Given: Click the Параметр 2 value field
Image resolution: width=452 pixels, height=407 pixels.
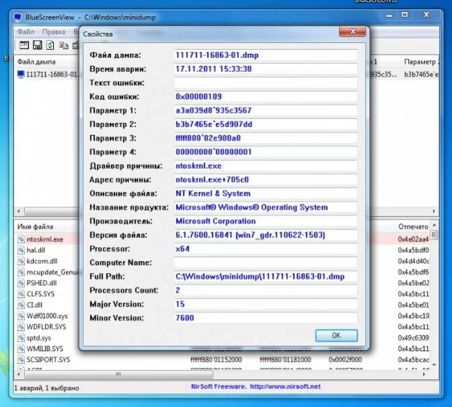Looking at the screenshot, I should (x=266, y=124).
